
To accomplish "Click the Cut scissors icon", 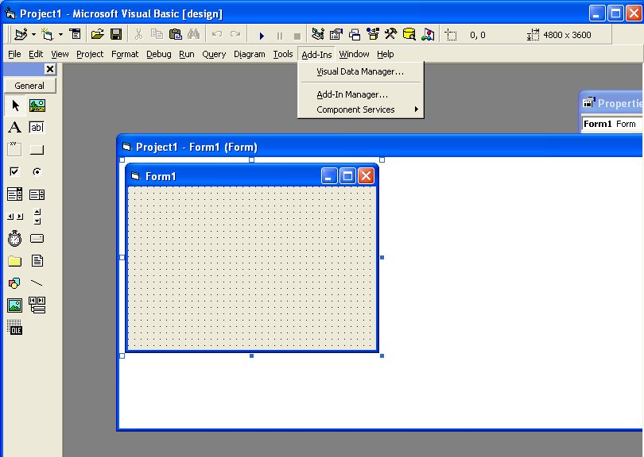I will [138, 34].
